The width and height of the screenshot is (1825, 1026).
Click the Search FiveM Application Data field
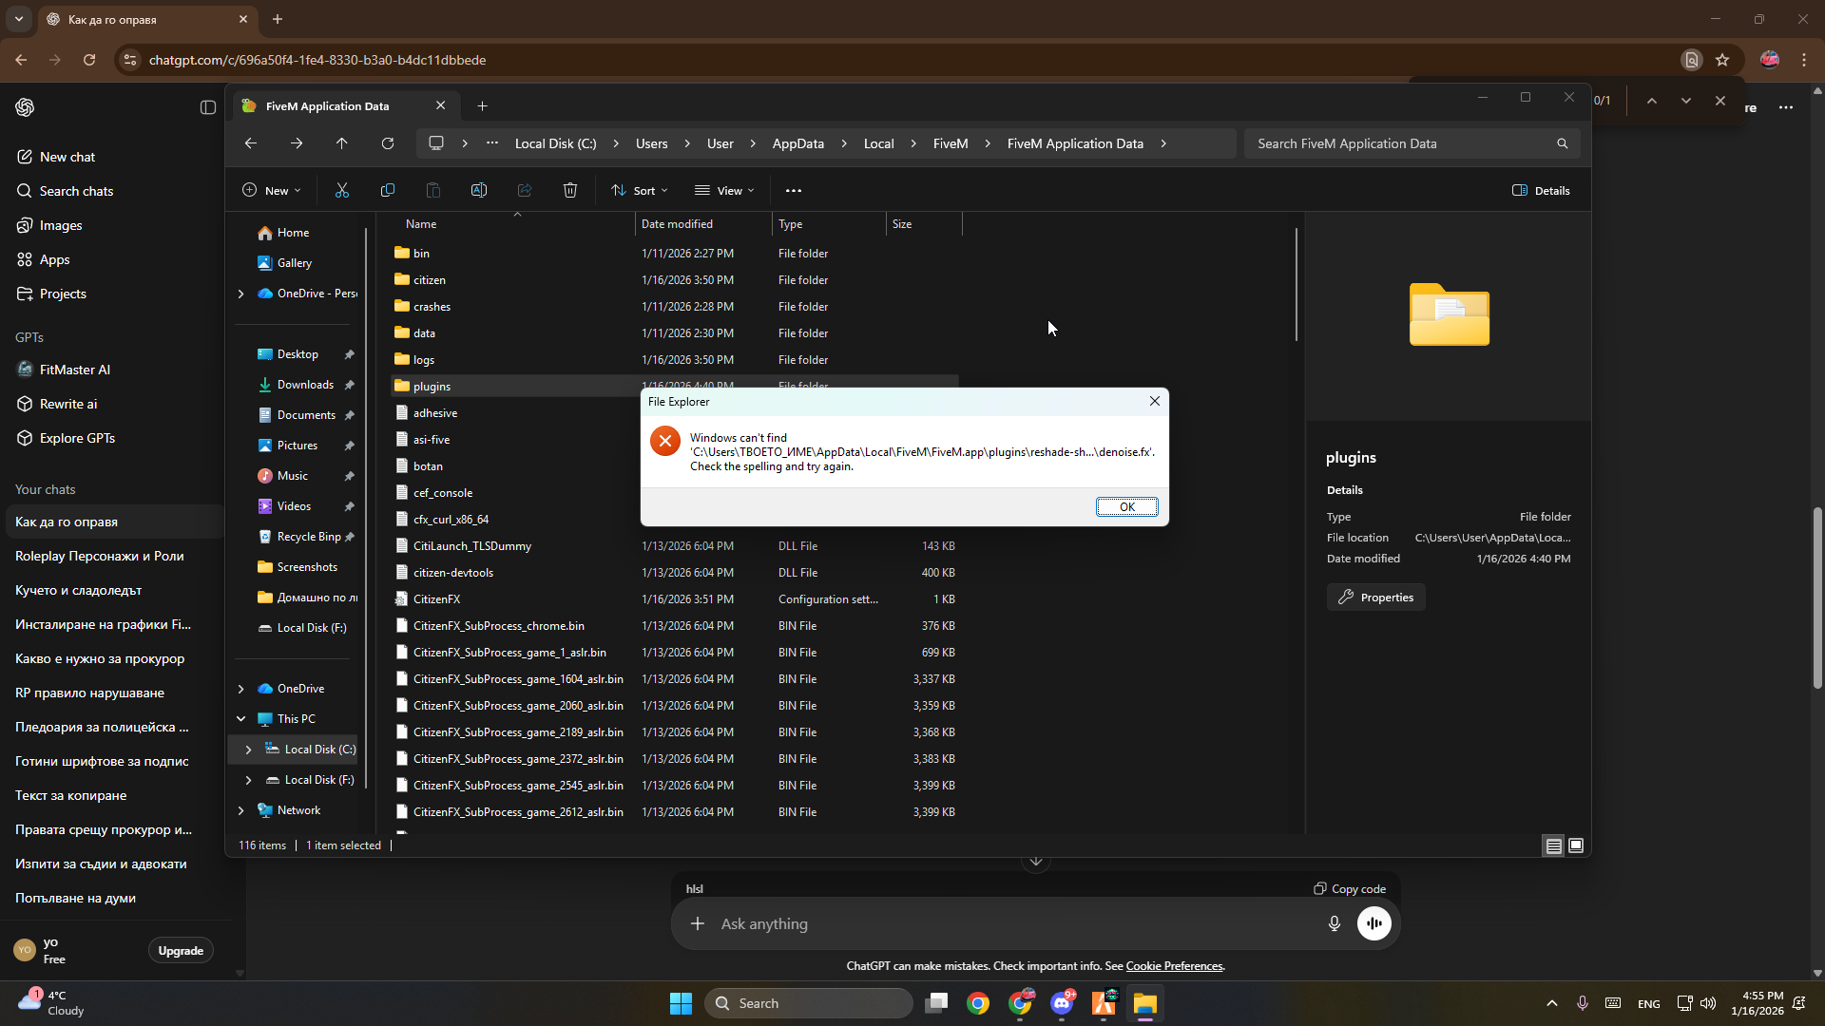(x=1397, y=143)
